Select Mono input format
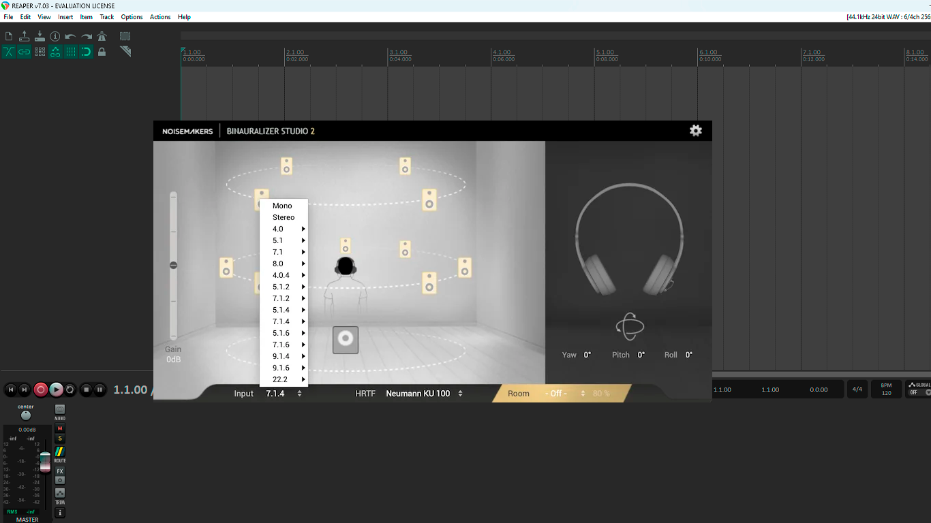Viewport: 931px width, 523px height. click(x=284, y=206)
